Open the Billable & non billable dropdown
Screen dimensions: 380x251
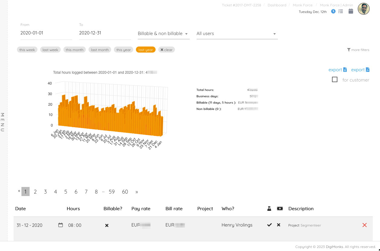click(x=163, y=34)
